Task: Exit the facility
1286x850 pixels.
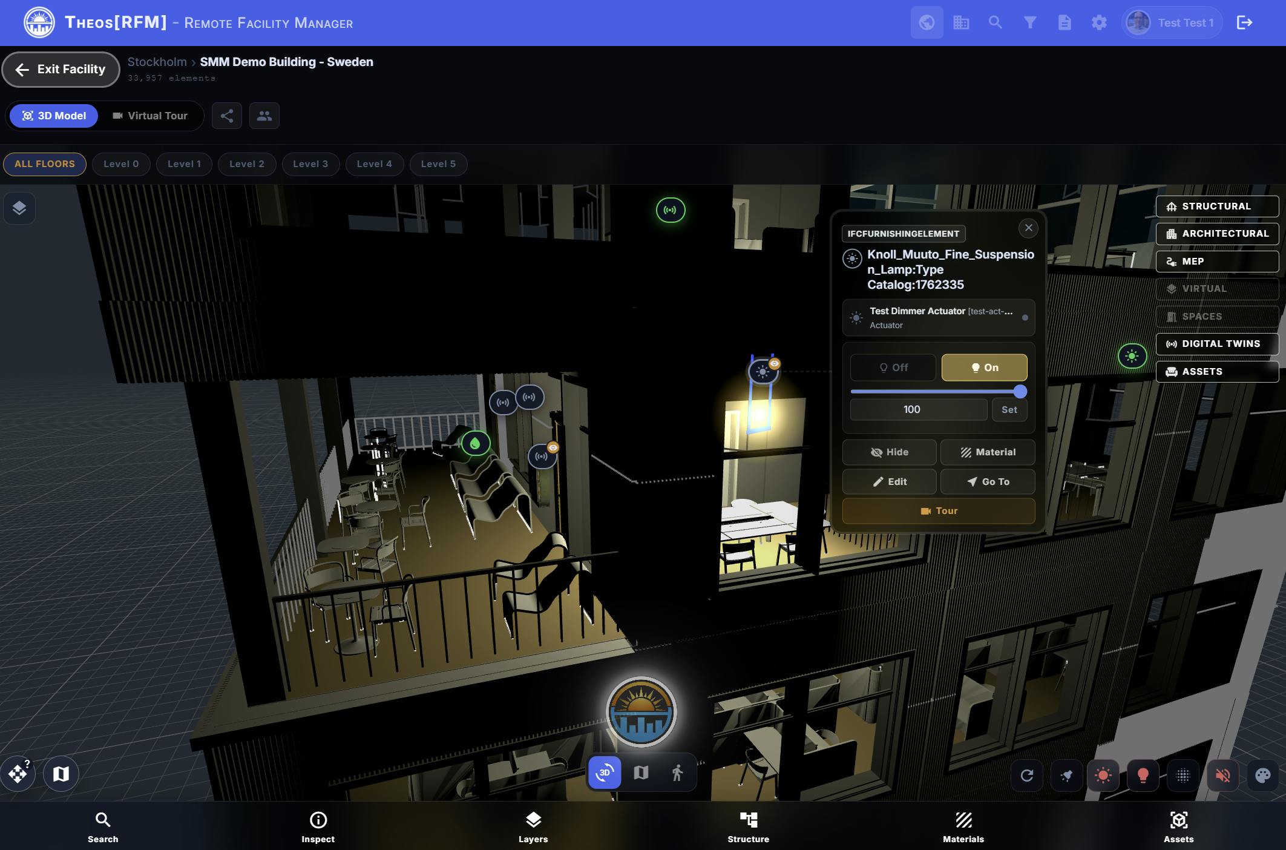Action: click(61, 70)
